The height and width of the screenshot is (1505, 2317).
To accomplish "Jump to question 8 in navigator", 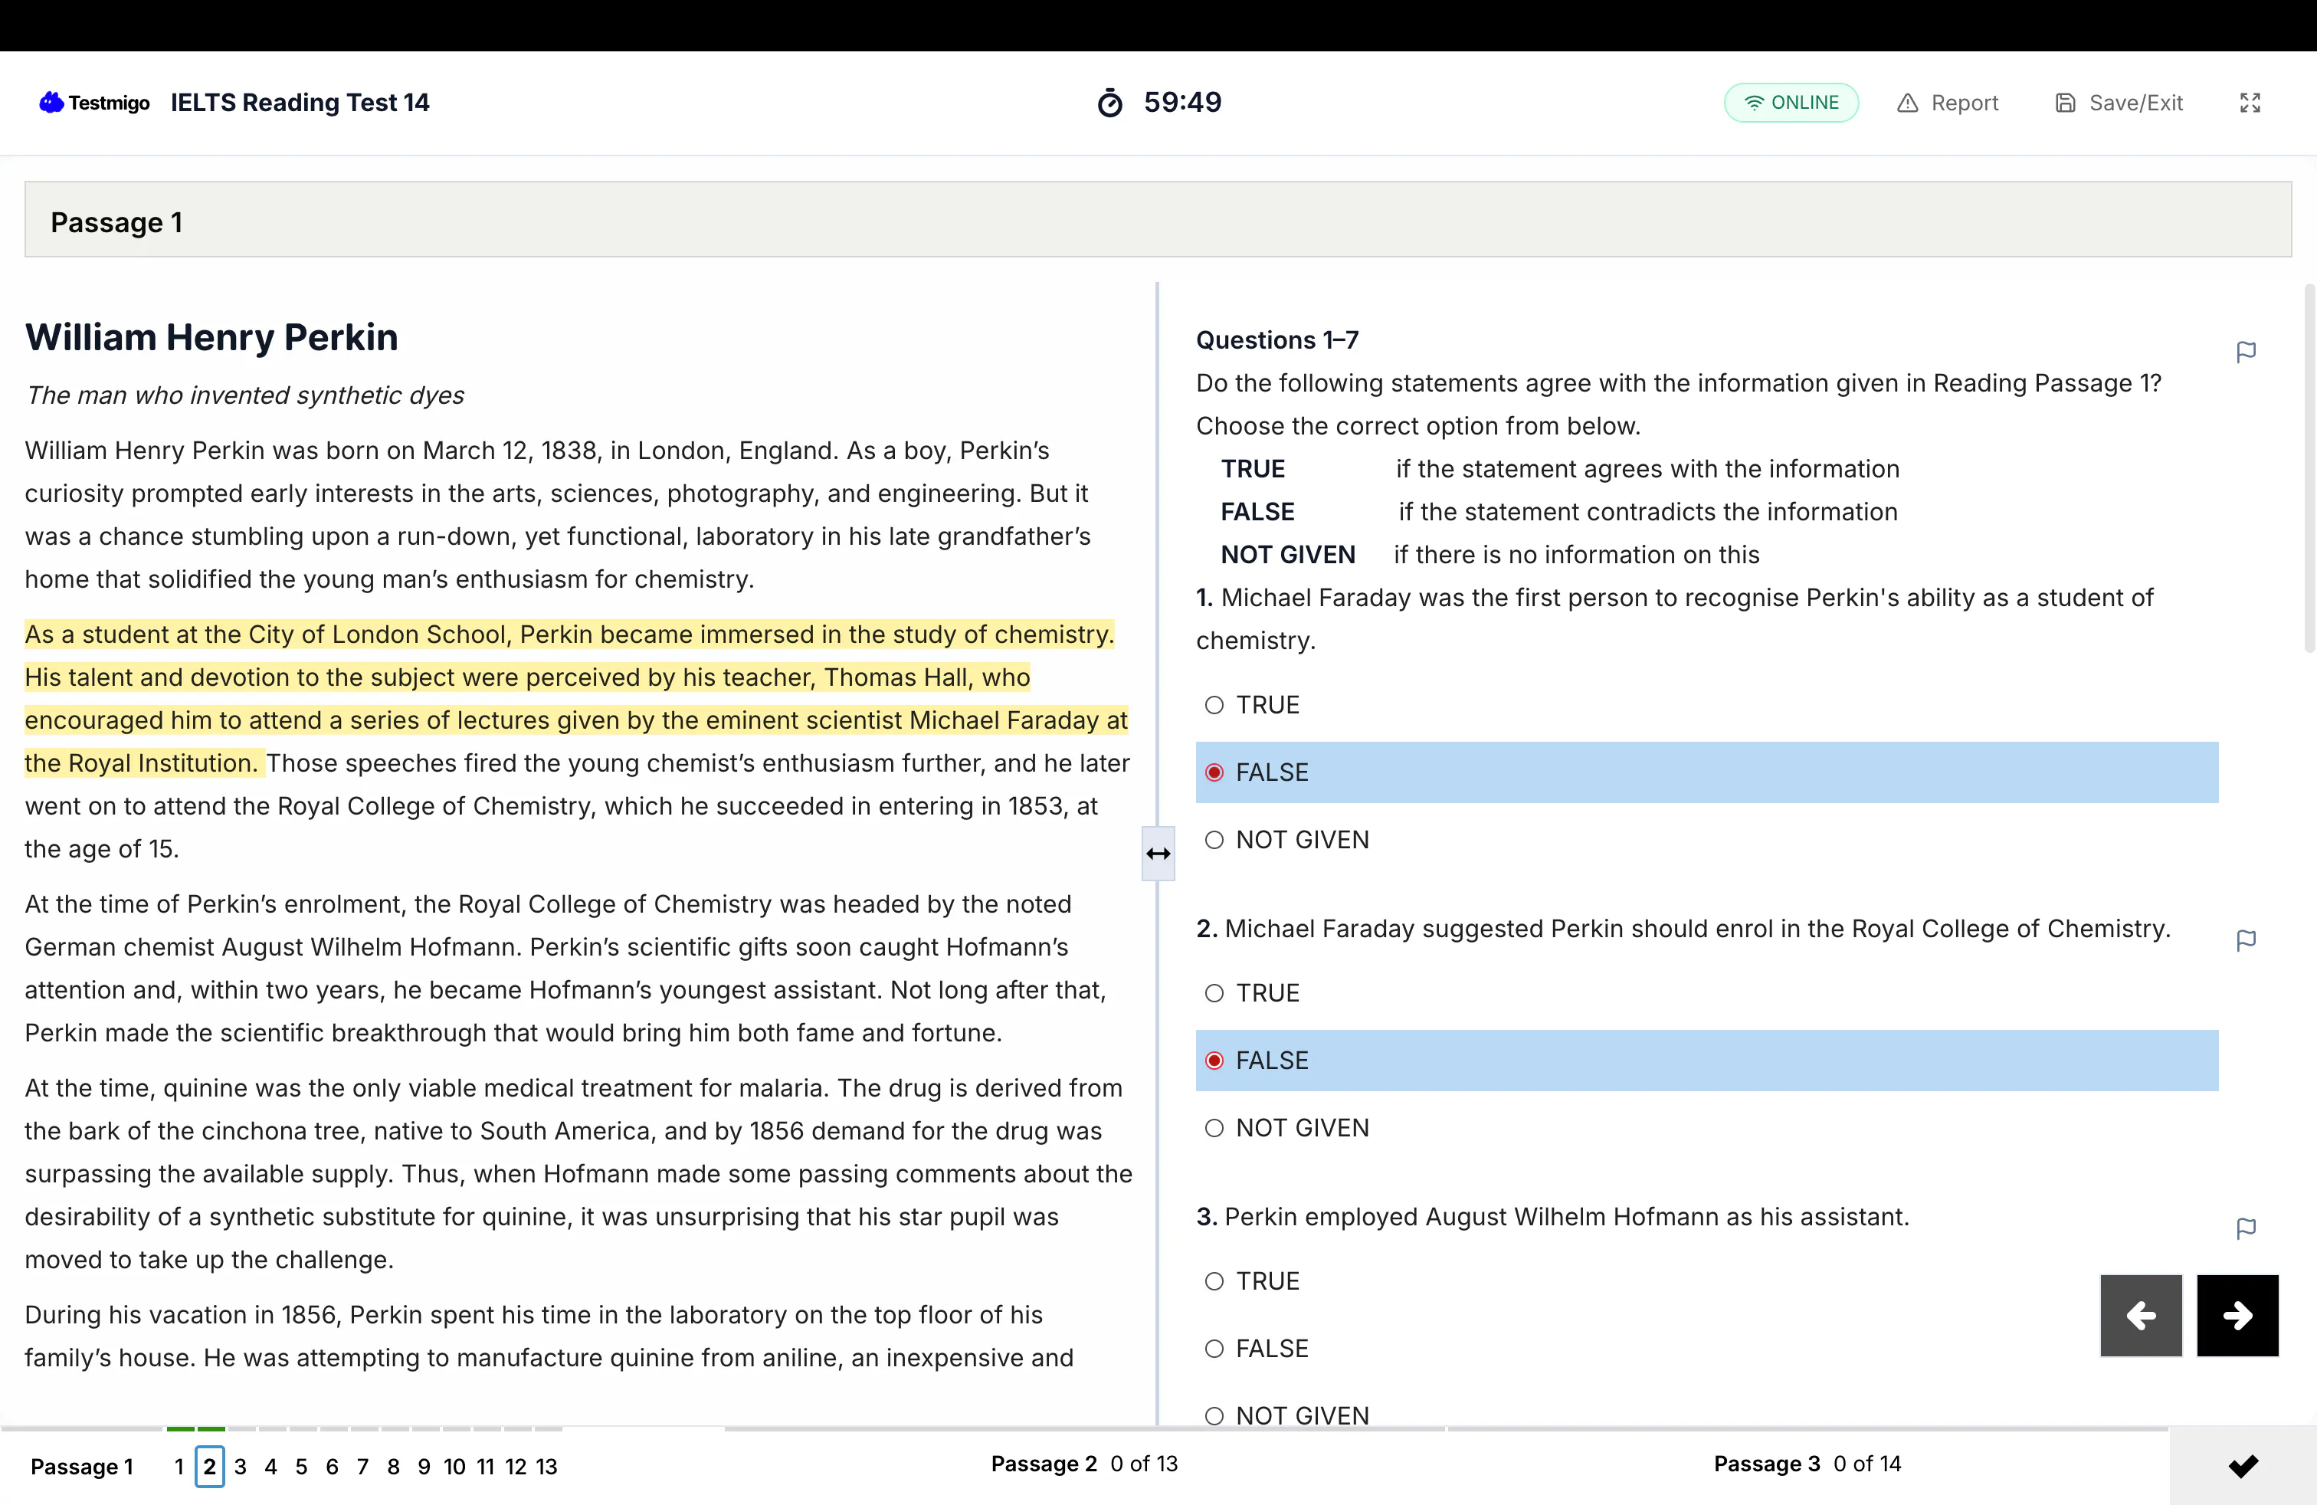I will point(393,1466).
